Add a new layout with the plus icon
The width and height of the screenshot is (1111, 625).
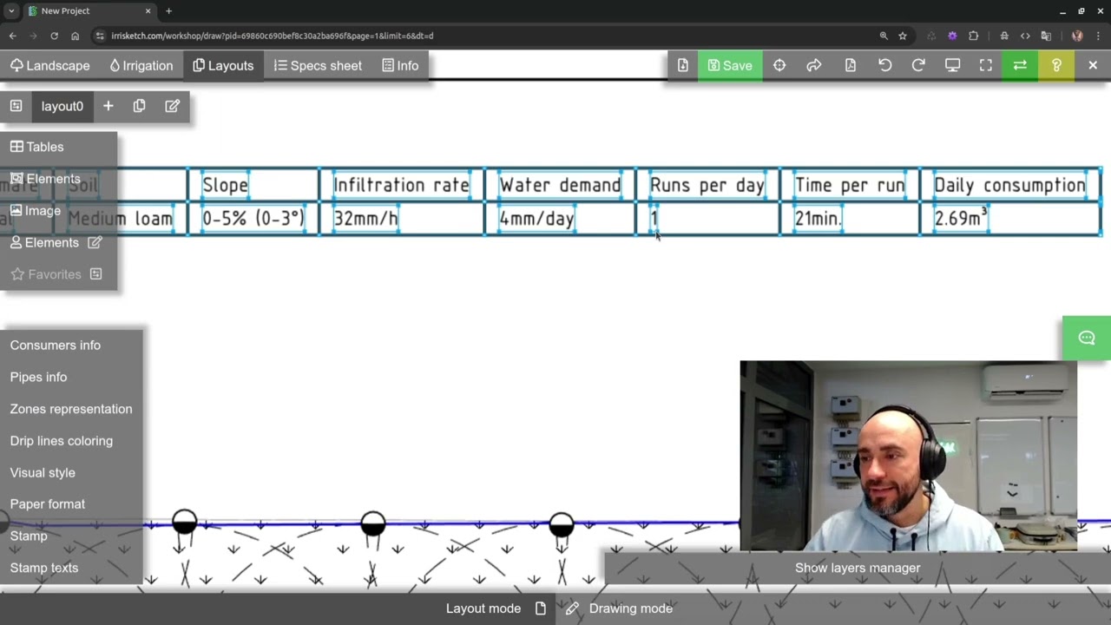(108, 106)
